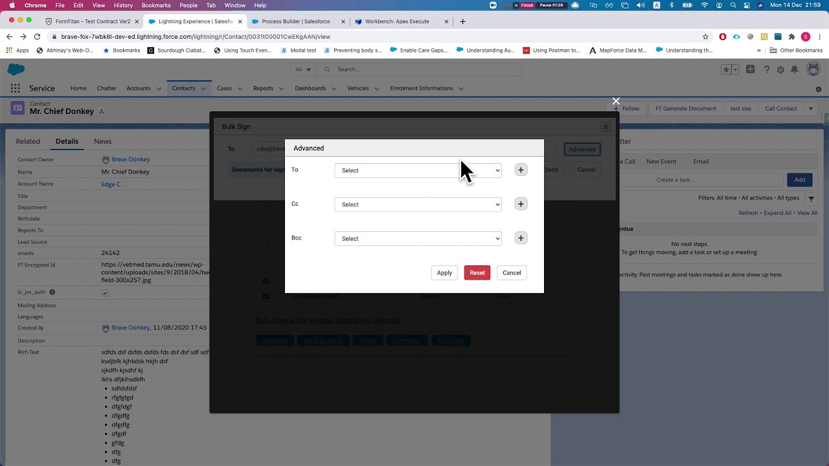
Task: Add another Bcc recipient with plus button
Action: pyautogui.click(x=521, y=238)
